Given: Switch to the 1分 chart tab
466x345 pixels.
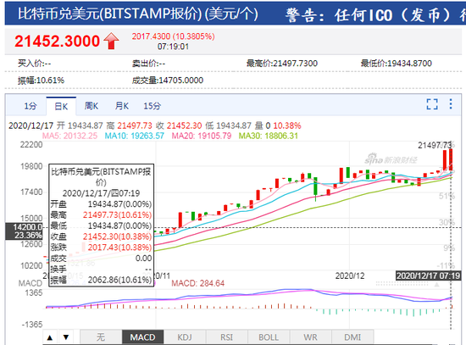Looking at the screenshot, I should click(30, 106).
